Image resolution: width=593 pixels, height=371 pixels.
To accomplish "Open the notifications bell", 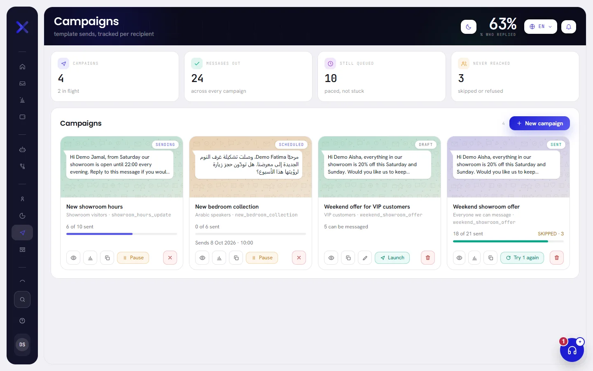I will click(x=569, y=27).
